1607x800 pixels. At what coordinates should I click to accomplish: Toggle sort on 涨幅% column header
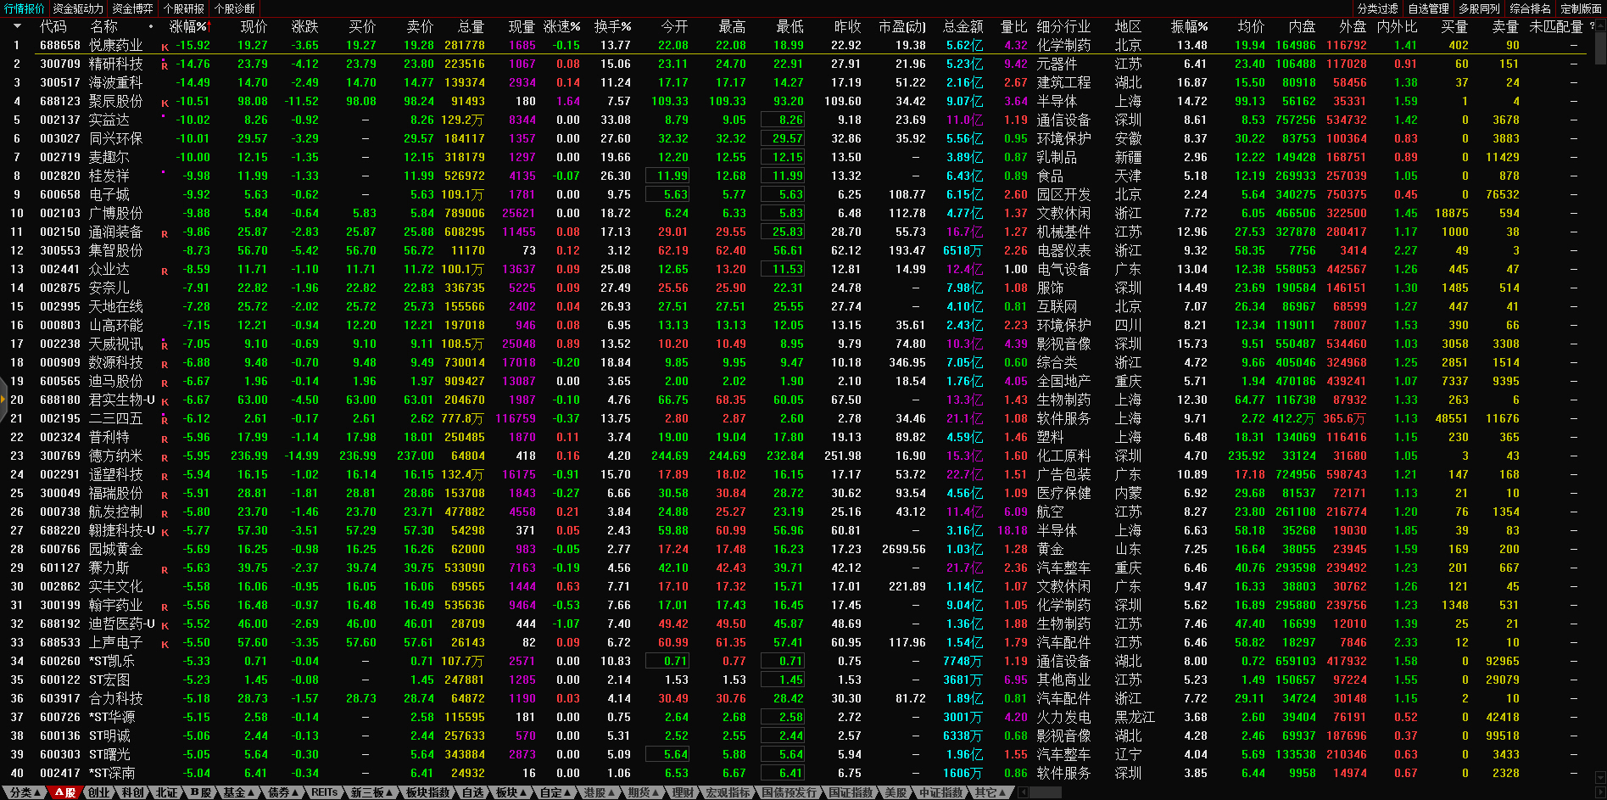point(188,26)
